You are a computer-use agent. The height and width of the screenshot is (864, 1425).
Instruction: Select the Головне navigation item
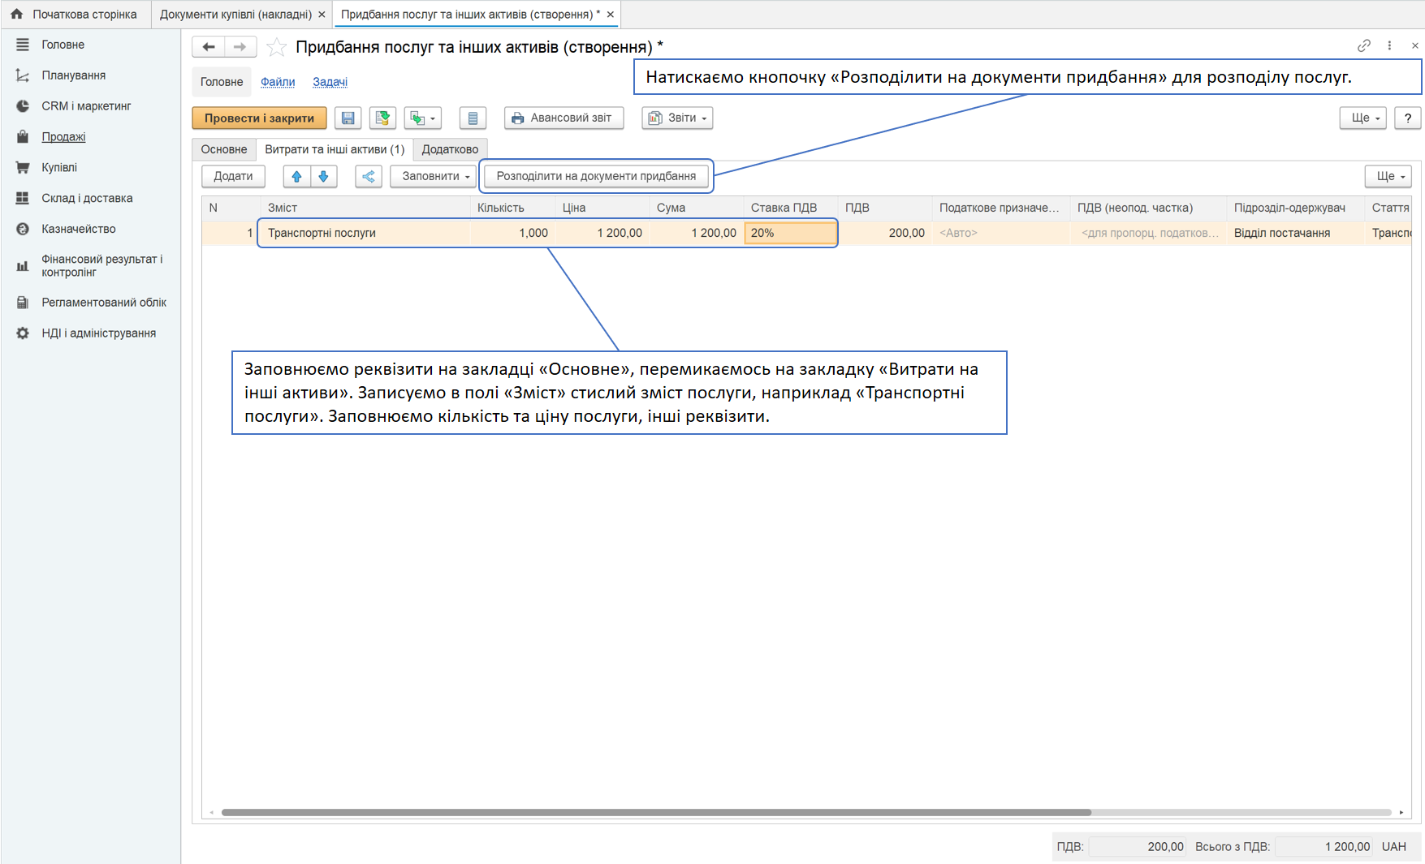(x=222, y=82)
